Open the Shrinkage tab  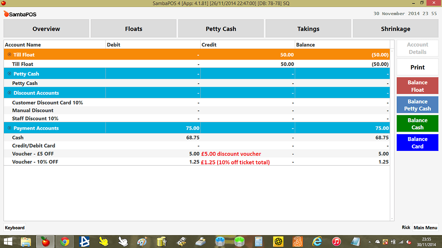click(x=395, y=29)
